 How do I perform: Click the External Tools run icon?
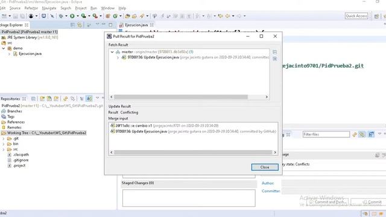click(x=95, y=16)
